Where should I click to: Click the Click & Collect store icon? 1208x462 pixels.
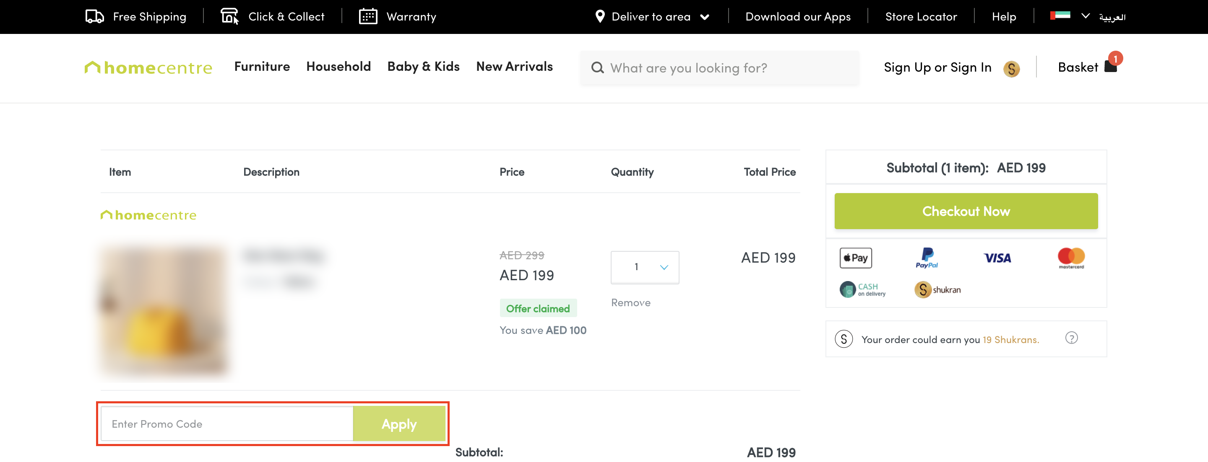point(230,16)
